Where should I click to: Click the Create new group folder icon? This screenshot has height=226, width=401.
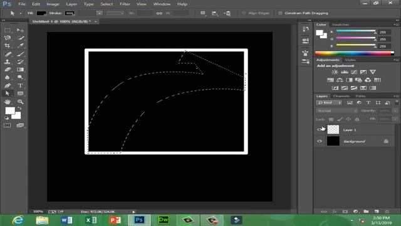point(366,212)
